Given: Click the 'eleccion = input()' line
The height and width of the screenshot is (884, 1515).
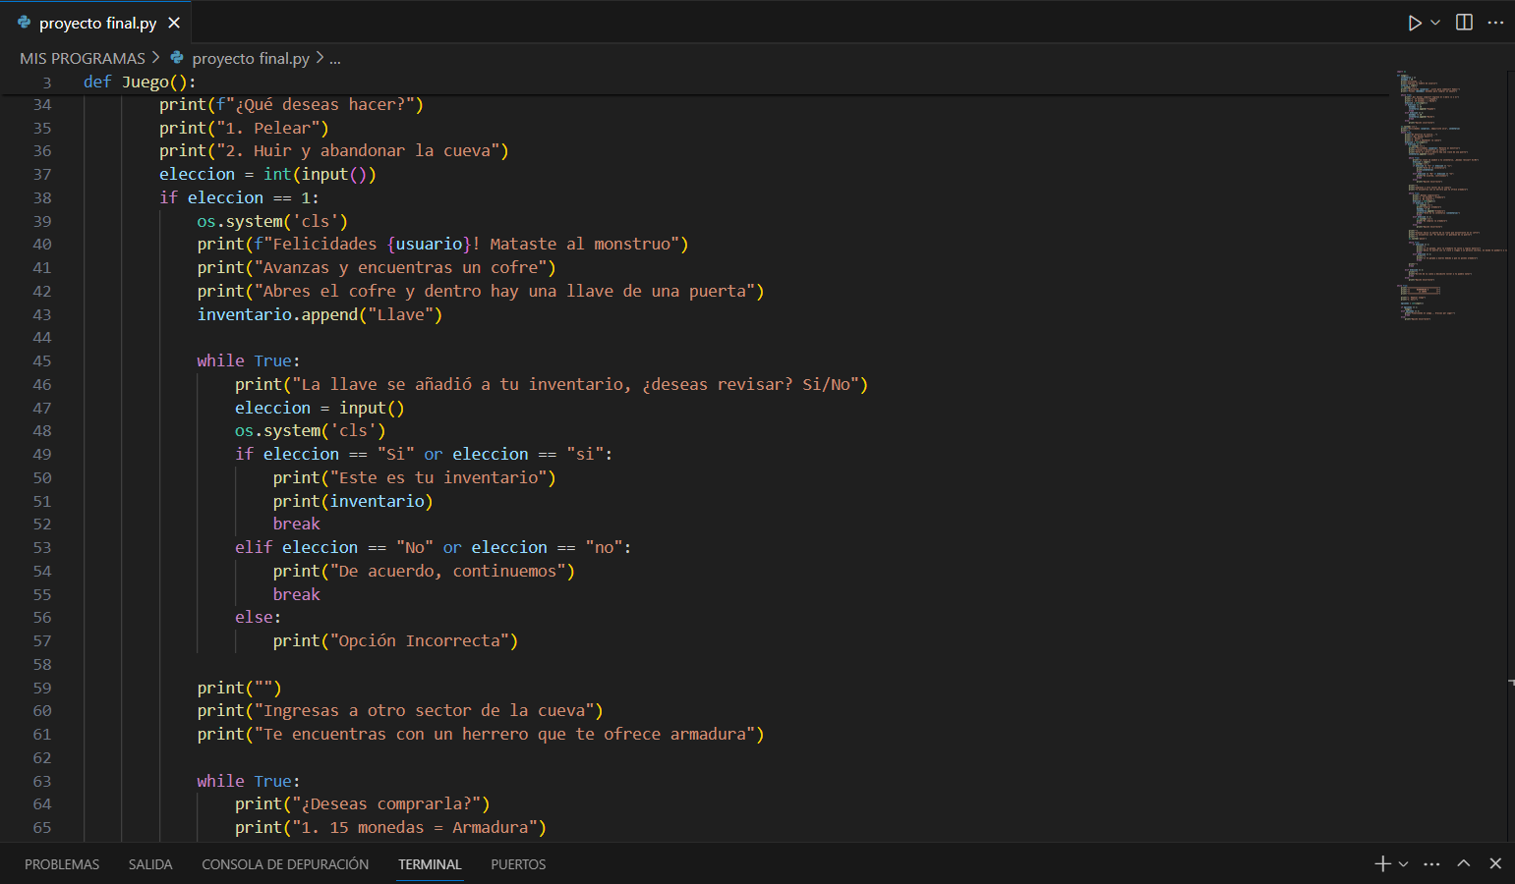Looking at the screenshot, I should pos(320,408).
